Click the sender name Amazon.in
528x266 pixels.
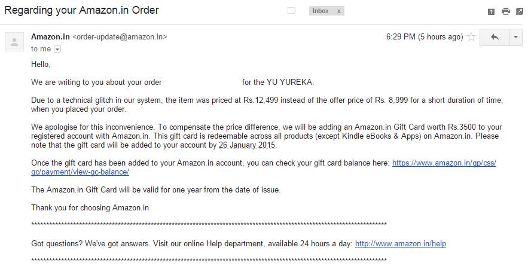(x=50, y=36)
